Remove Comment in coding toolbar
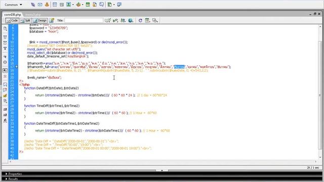Screen dimensions: 324x182 (5, 90)
